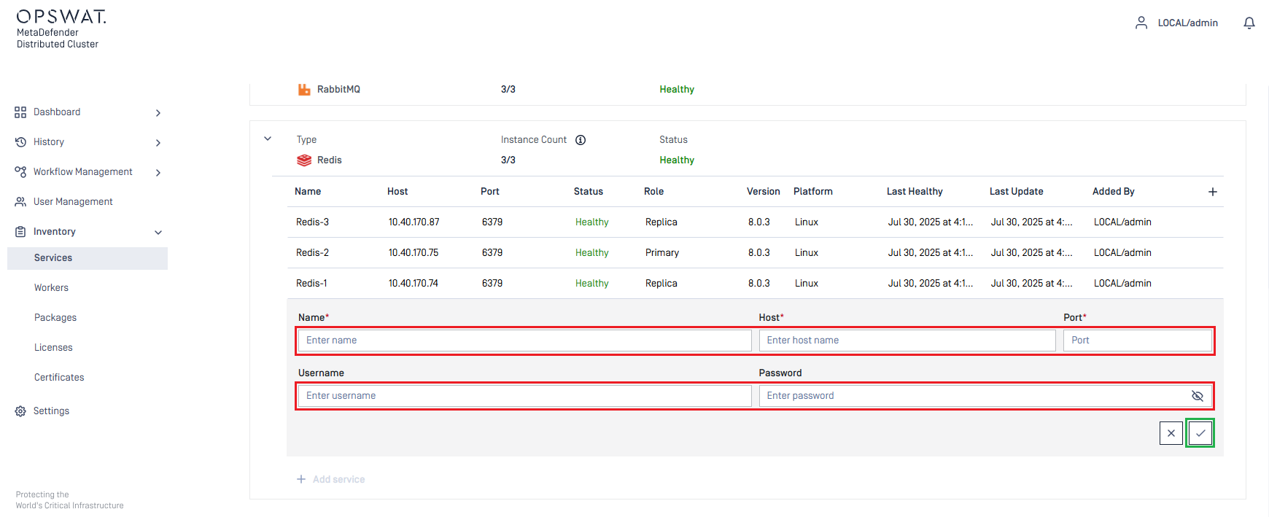This screenshot has height=517, width=1269.
Task: Go to the Licenses page
Action: pos(53,348)
